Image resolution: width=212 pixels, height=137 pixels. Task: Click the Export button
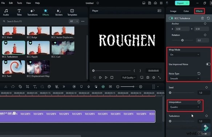[182, 3]
